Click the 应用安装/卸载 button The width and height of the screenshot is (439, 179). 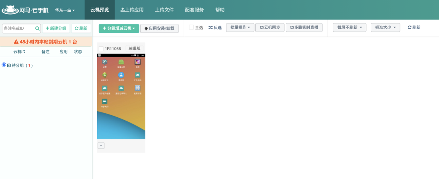(x=159, y=28)
